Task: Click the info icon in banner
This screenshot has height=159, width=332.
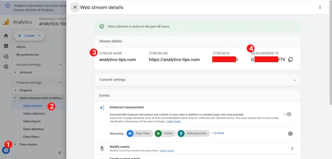Action: [8, 6]
